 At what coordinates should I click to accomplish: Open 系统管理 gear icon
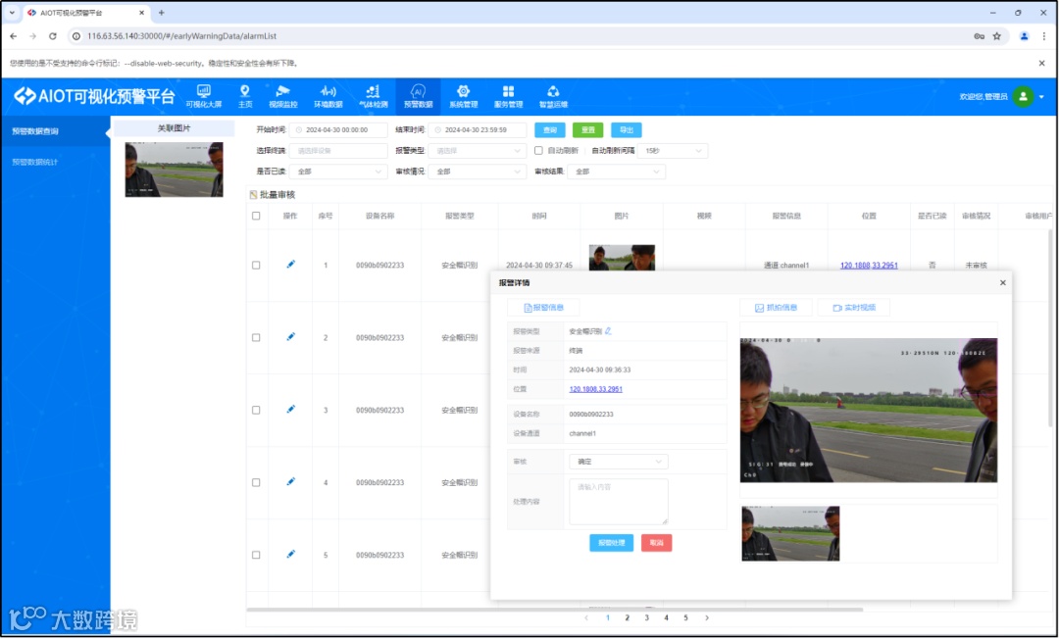pyautogui.click(x=463, y=96)
